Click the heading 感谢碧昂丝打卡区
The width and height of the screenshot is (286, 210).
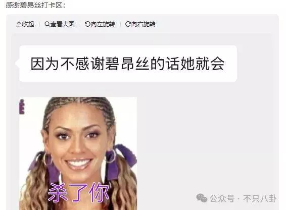tap(35, 5)
